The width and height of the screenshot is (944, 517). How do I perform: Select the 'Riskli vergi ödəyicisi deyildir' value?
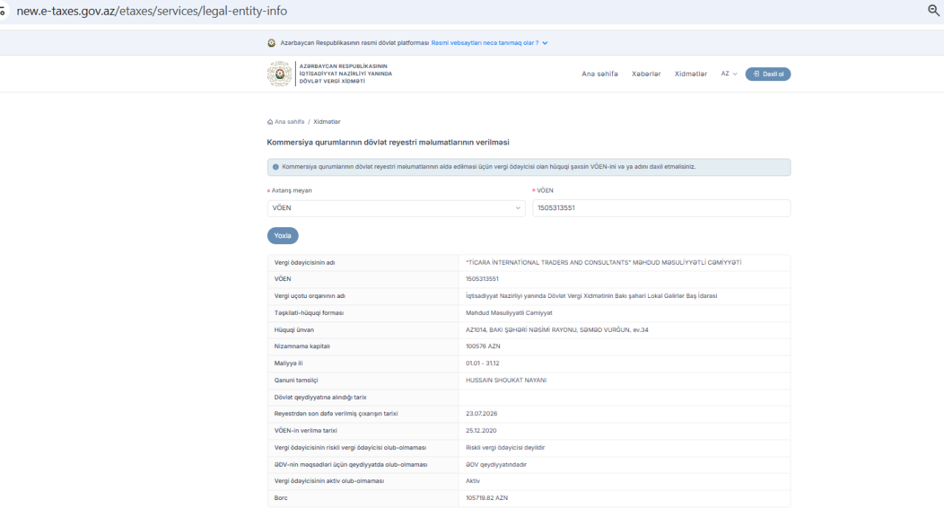[x=505, y=448]
